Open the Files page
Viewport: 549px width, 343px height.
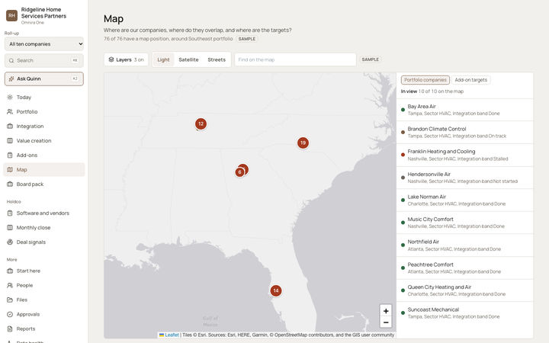(44, 300)
